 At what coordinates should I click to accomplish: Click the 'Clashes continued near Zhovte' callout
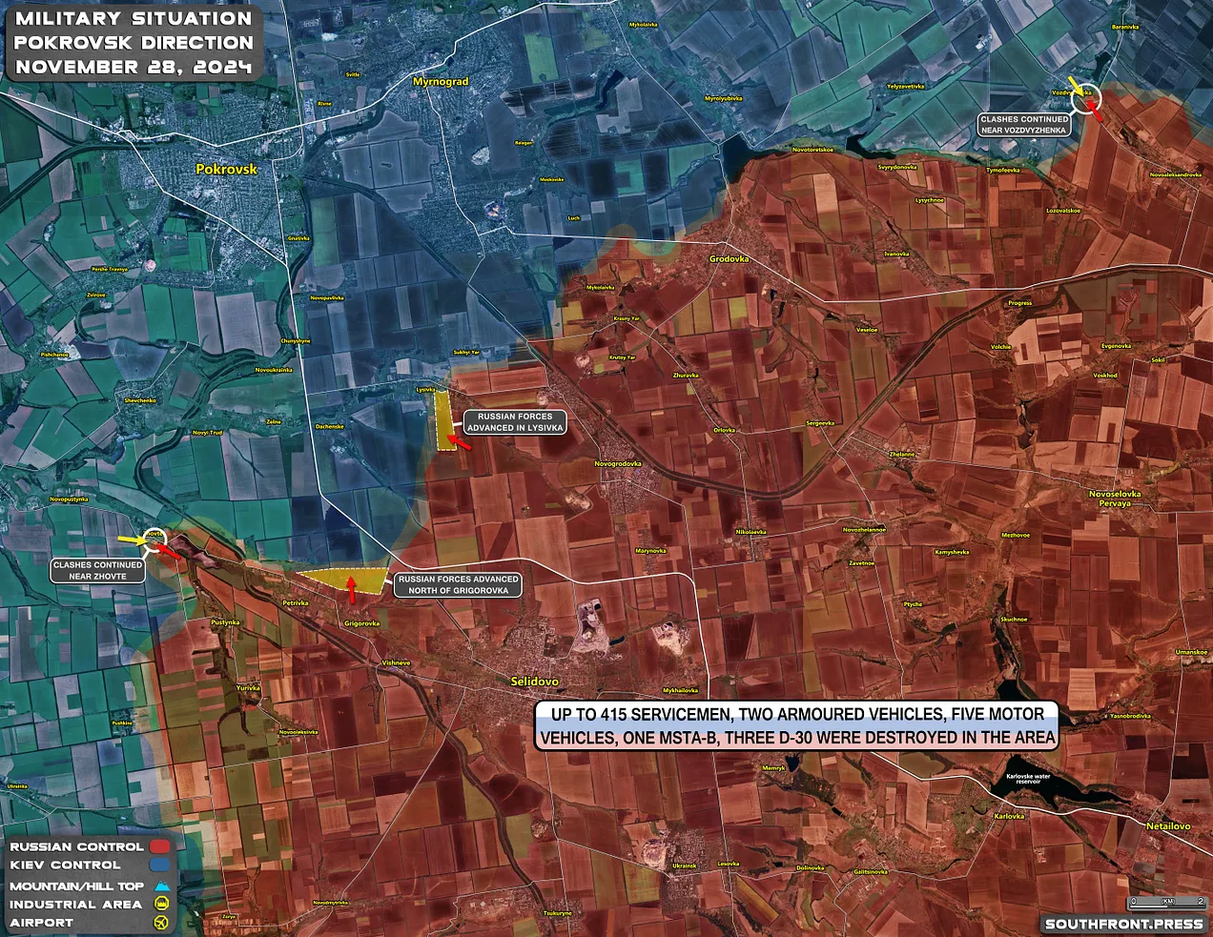pyautogui.click(x=97, y=571)
